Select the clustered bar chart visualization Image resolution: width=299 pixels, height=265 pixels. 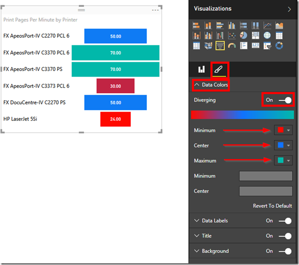tap(220, 25)
